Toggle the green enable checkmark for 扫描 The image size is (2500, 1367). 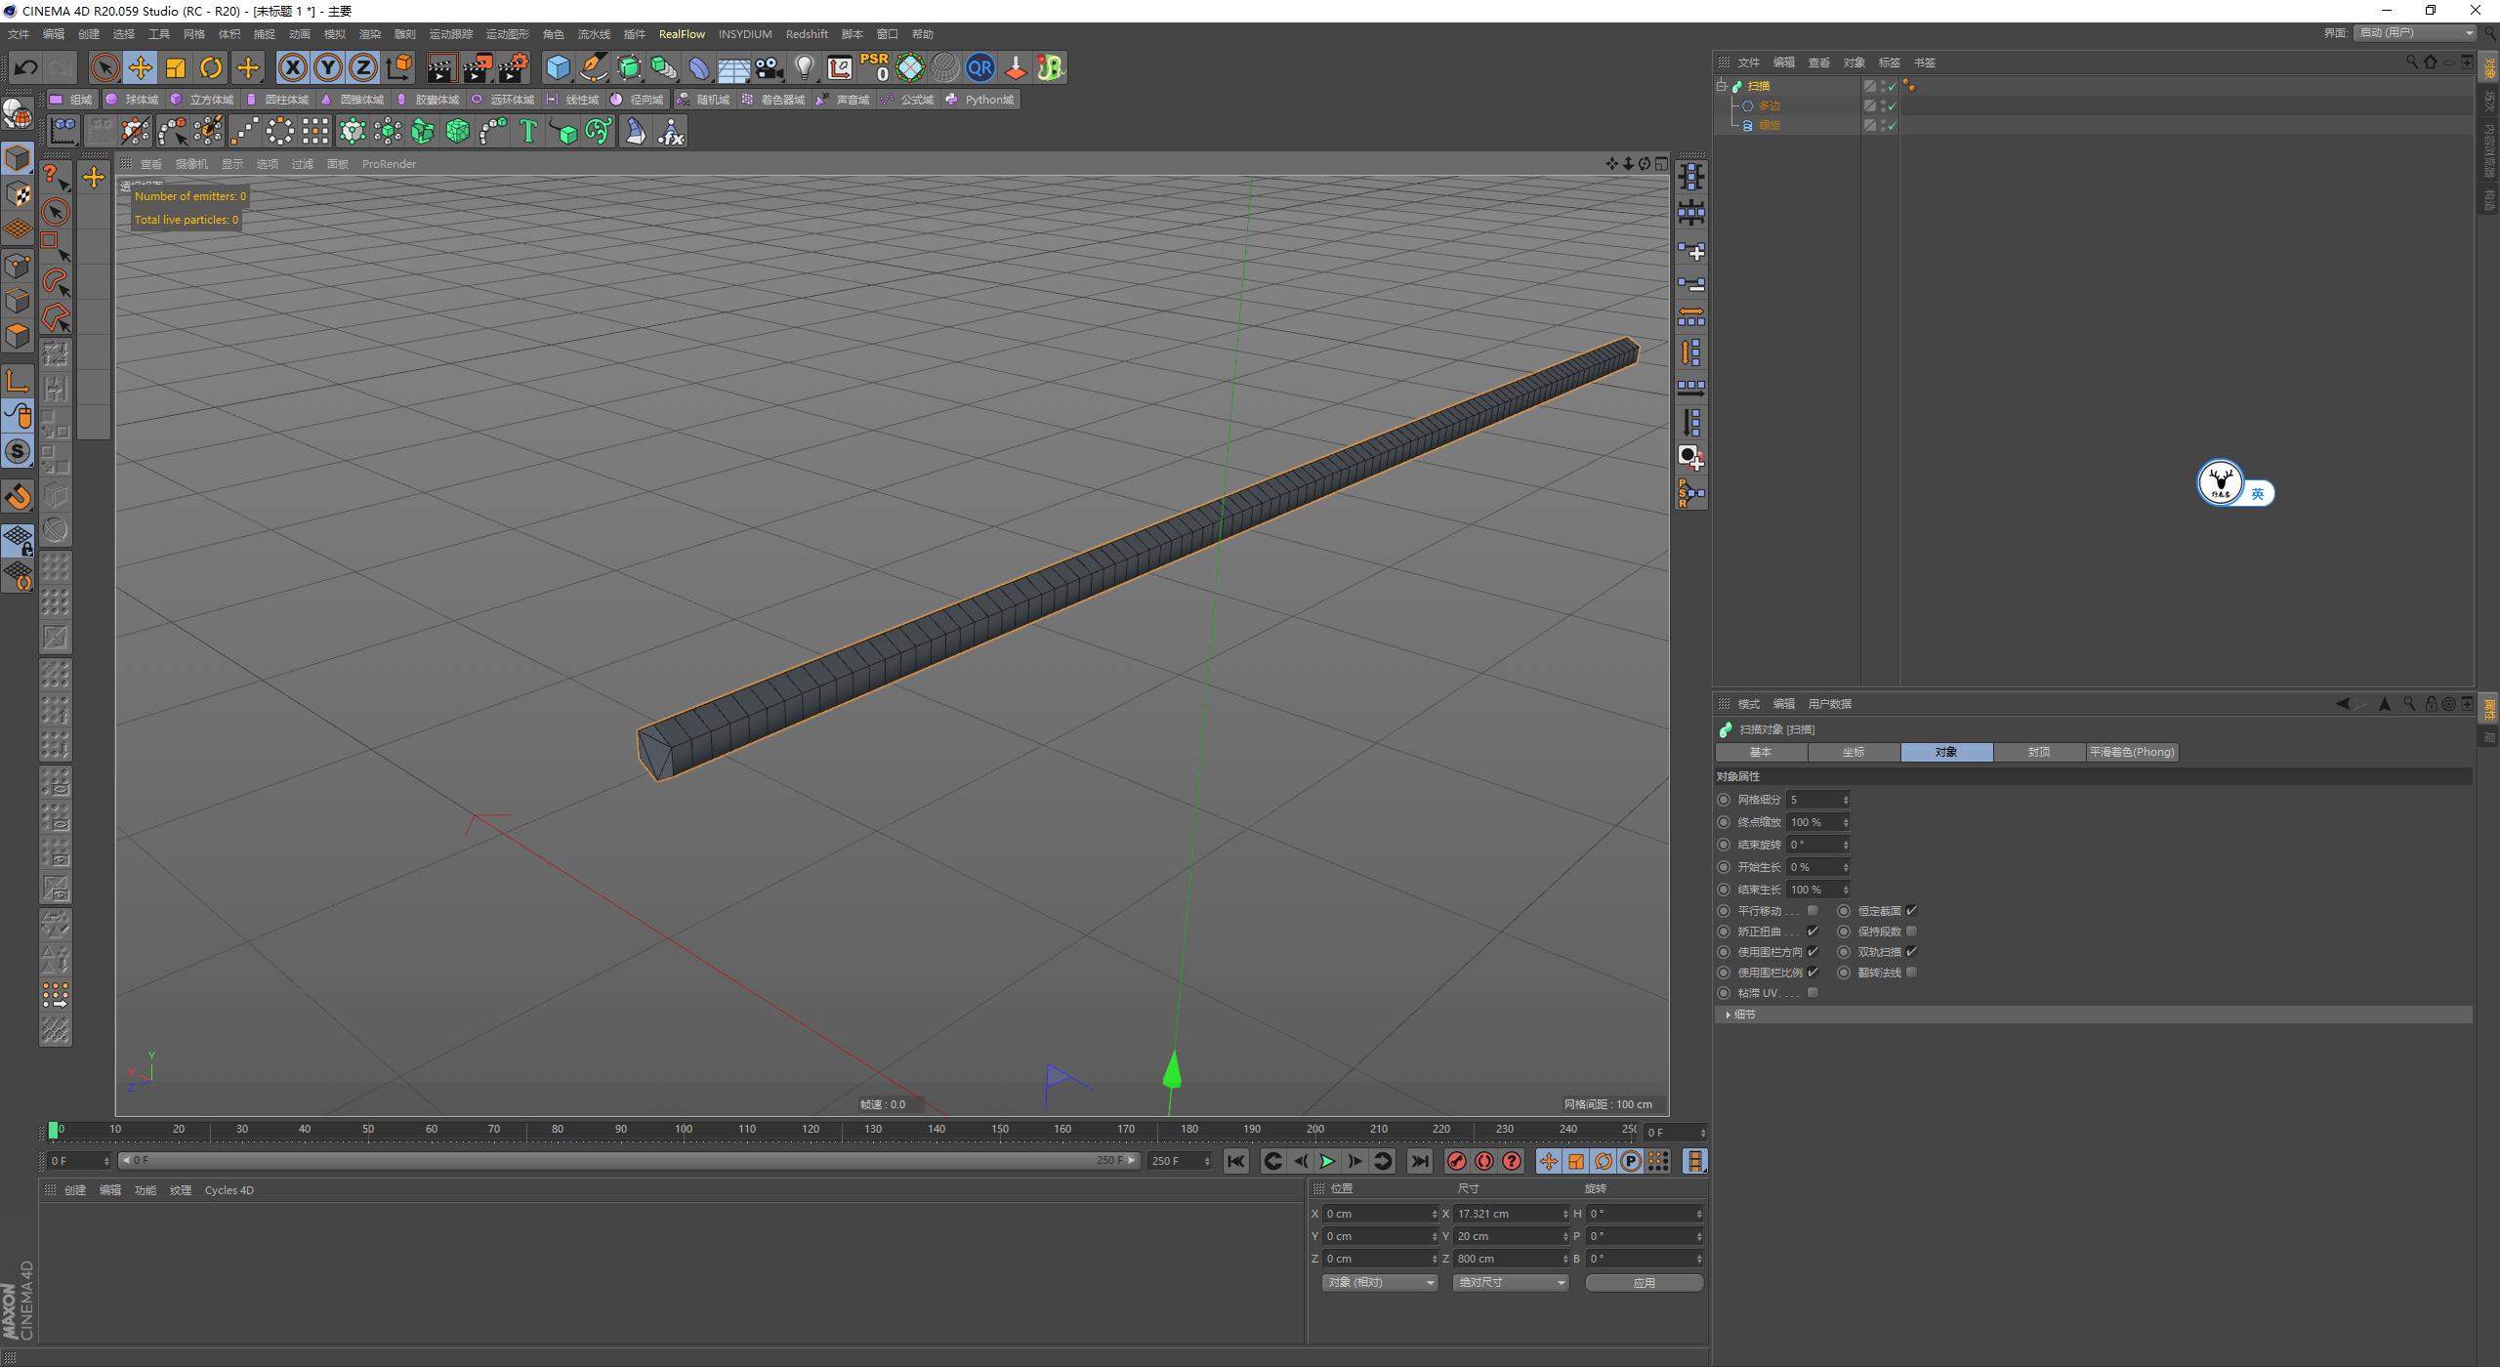click(x=1891, y=86)
